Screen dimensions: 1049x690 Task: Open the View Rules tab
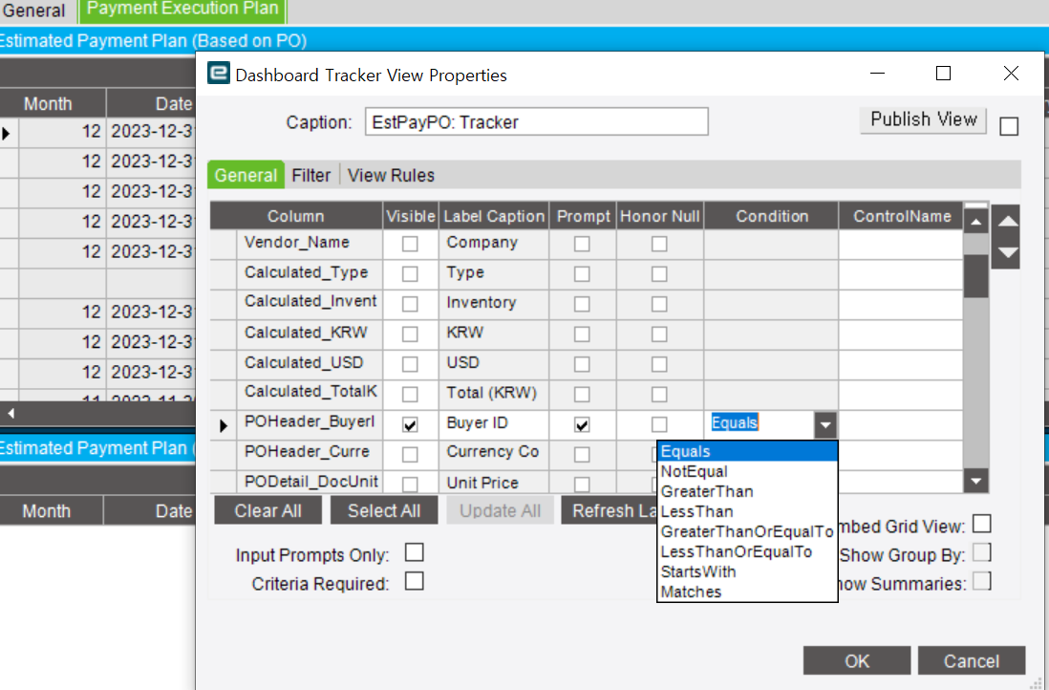click(x=391, y=175)
